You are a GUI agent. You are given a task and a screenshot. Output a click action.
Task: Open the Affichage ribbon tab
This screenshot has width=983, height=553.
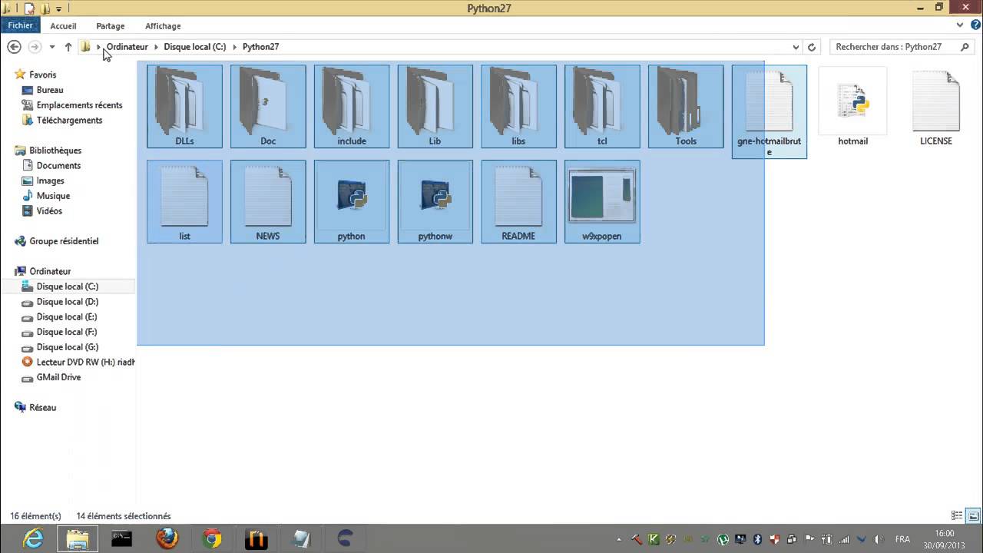coord(163,26)
